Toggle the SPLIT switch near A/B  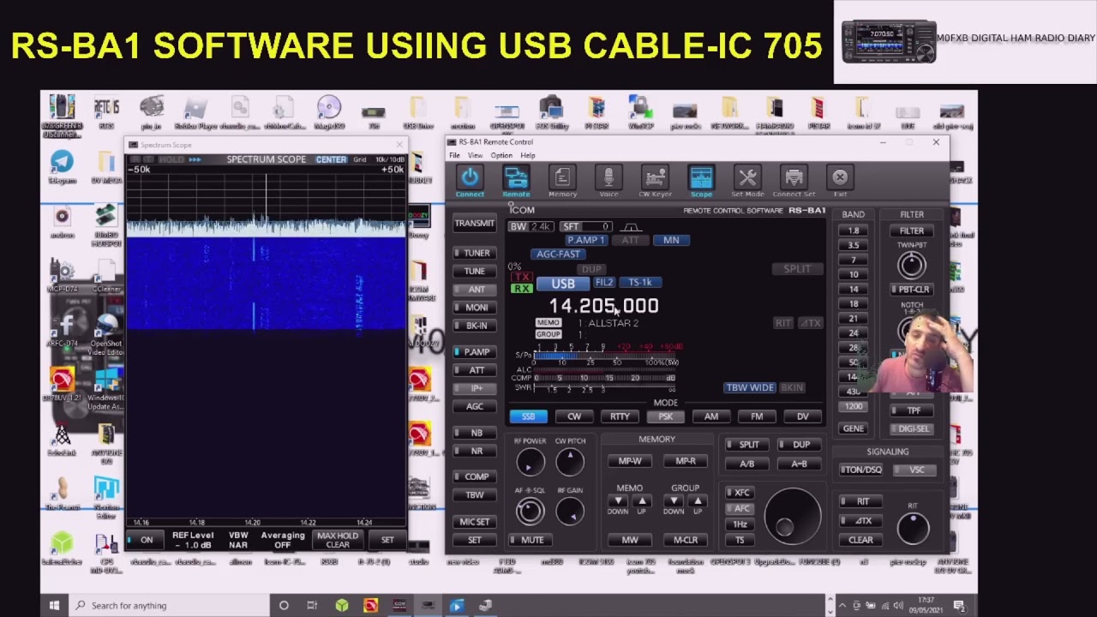(746, 445)
